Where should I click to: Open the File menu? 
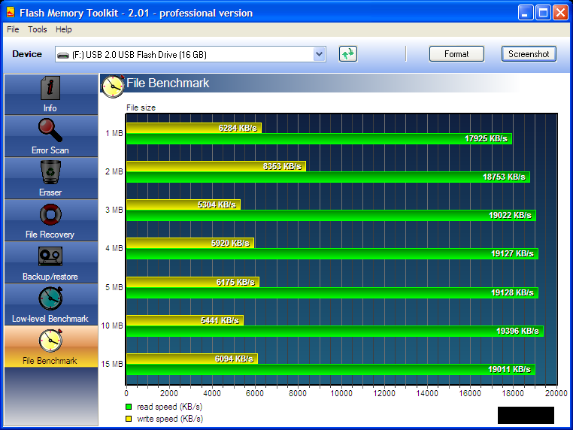[13, 29]
